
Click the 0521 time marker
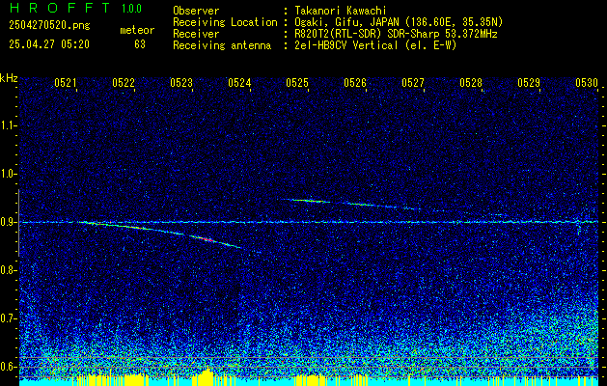pyautogui.click(x=66, y=82)
